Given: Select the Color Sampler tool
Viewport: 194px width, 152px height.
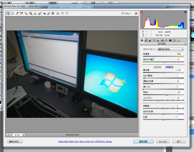Looking at the screenshot, I should coord(21,13).
